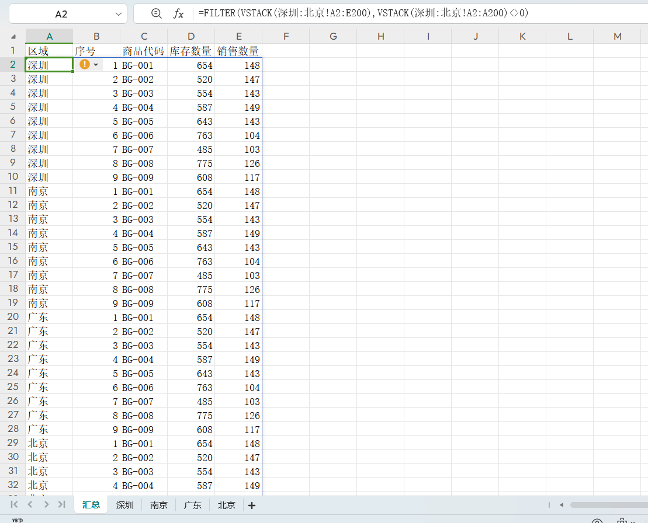The width and height of the screenshot is (648, 523).
Task: Click BG-006 in row 25
Action: coord(144,388)
